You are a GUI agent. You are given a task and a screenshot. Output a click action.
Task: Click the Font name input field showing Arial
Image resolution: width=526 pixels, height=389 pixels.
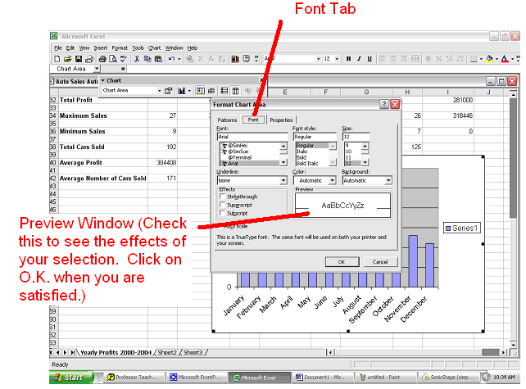coord(252,137)
